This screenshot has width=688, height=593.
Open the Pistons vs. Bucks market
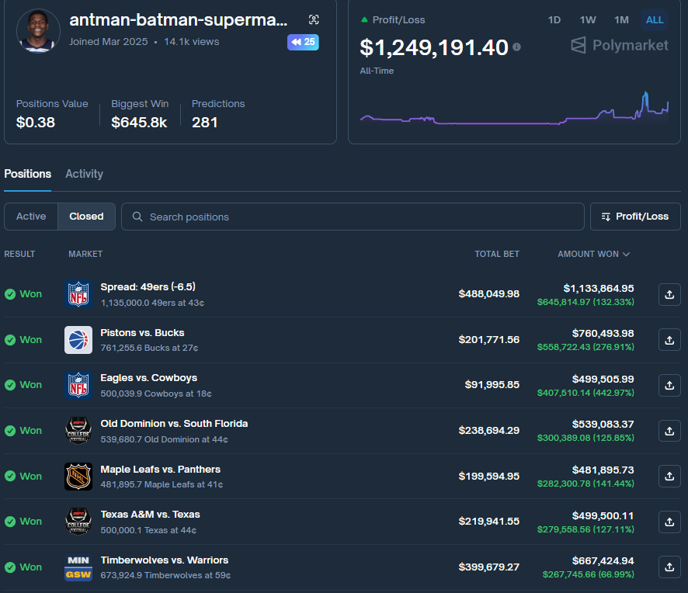tap(142, 333)
